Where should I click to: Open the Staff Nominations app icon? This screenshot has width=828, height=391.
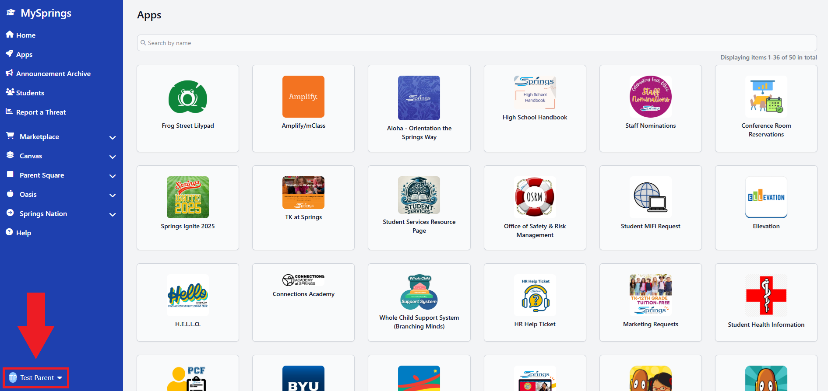[x=650, y=97]
